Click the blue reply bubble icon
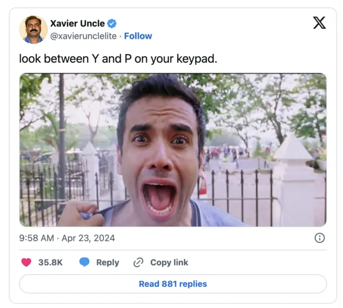 (84, 262)
